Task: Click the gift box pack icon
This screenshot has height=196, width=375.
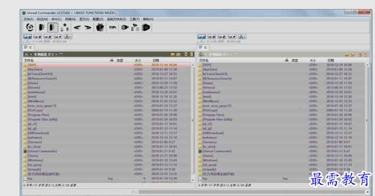Action: click(100, 28)
